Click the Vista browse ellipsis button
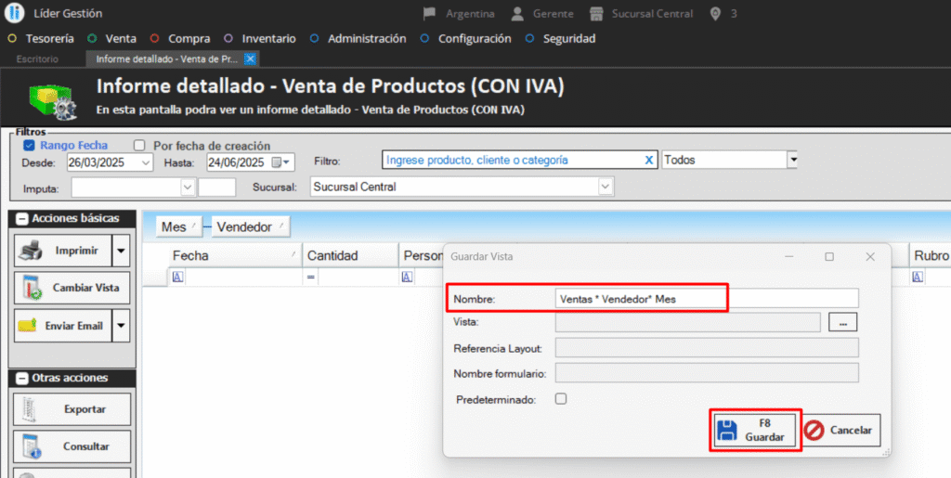Viewport: 951px width, 478px height. pyautogui.click(x=842, y=322)
